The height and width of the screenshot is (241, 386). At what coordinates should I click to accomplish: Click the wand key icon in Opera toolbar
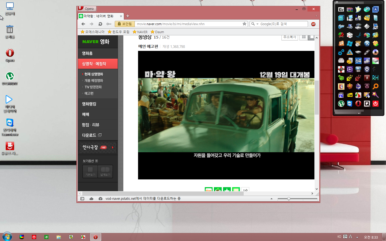(109, 24)
